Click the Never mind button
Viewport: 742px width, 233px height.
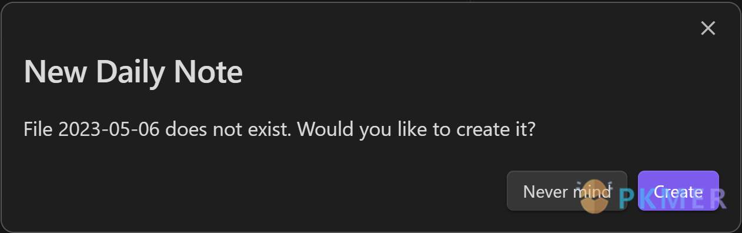click(567, 191)
